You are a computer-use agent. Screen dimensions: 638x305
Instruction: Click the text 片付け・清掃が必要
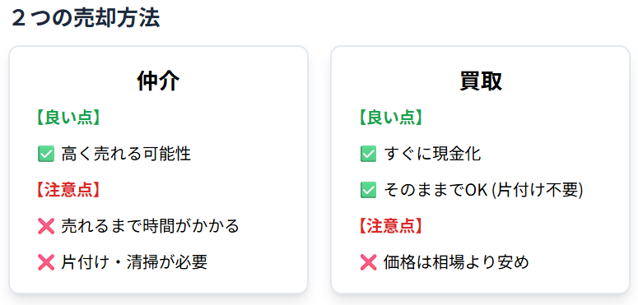pos(134,263)
